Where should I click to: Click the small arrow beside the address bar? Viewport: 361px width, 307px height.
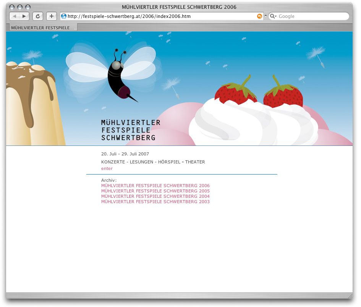(x=265, y=16)
